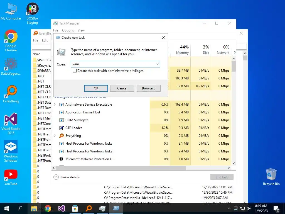Select Task Manager taskbar button
285x214 pixels.
102,208
